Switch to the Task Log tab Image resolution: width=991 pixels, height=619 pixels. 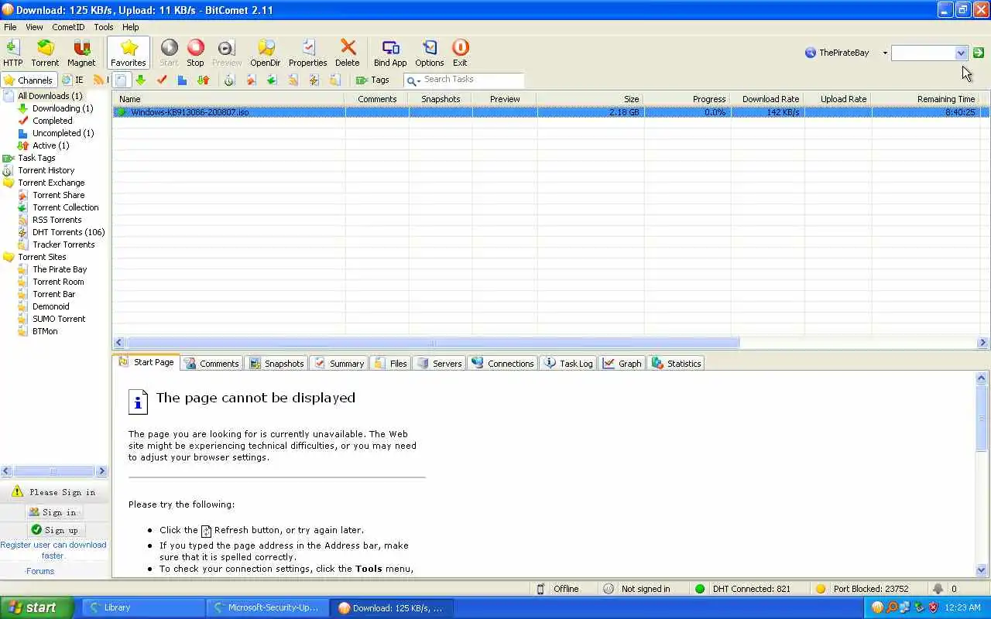click(x=568, y=364)
